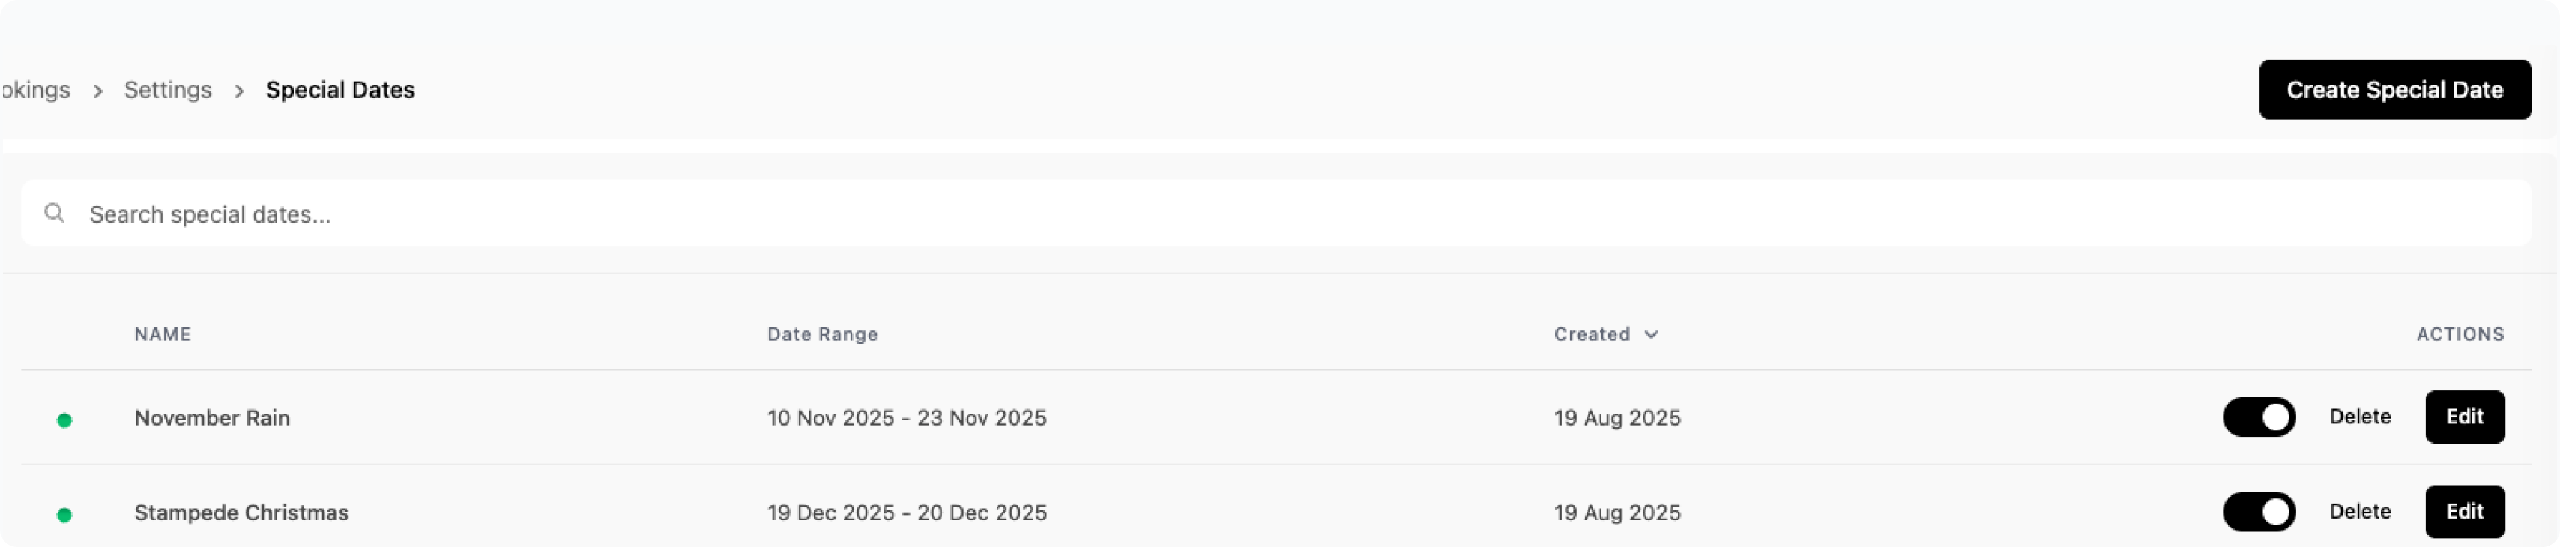The image size is (2560, 547).
Task: Click chevron separator after Settings breadcrumb
Action: coord(240,91)
